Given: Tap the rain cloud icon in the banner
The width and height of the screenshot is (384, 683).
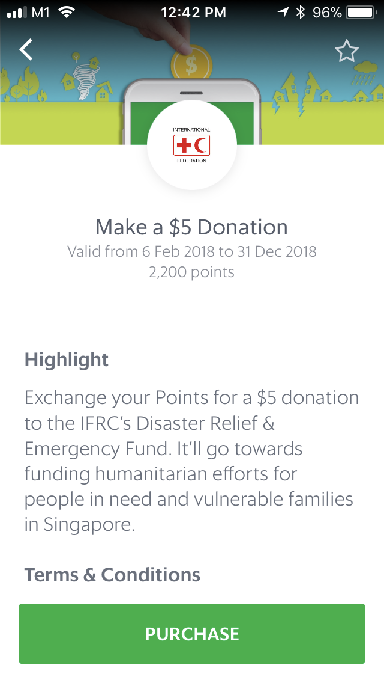Looking at the screenshot, I should 365,74.
